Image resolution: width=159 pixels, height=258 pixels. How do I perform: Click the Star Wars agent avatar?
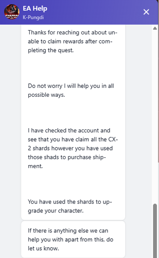tap(12, 12)
